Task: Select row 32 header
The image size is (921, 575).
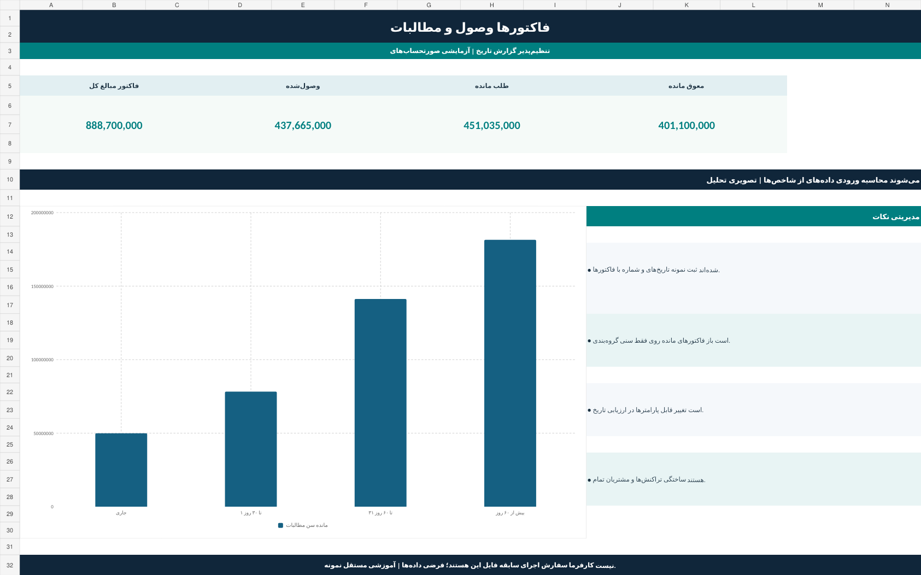Action: (x=10, y=565)
